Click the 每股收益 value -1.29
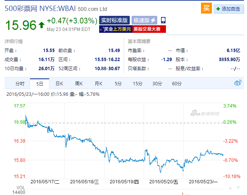This screenshot has width=247, height=195. 167,60
